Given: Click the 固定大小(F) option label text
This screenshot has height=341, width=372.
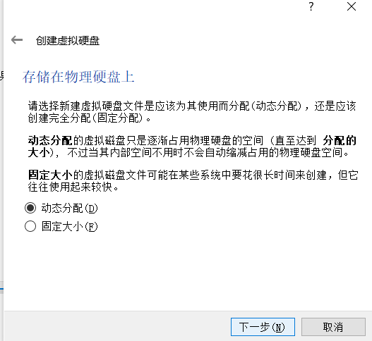Looking at the screenshot, I should point(69,226).
